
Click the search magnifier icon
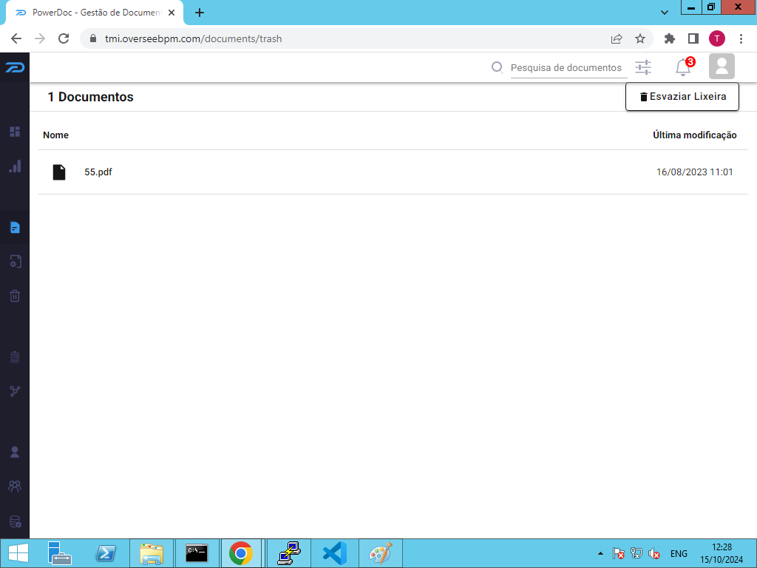pyautogui.click(x=497, y=67)
